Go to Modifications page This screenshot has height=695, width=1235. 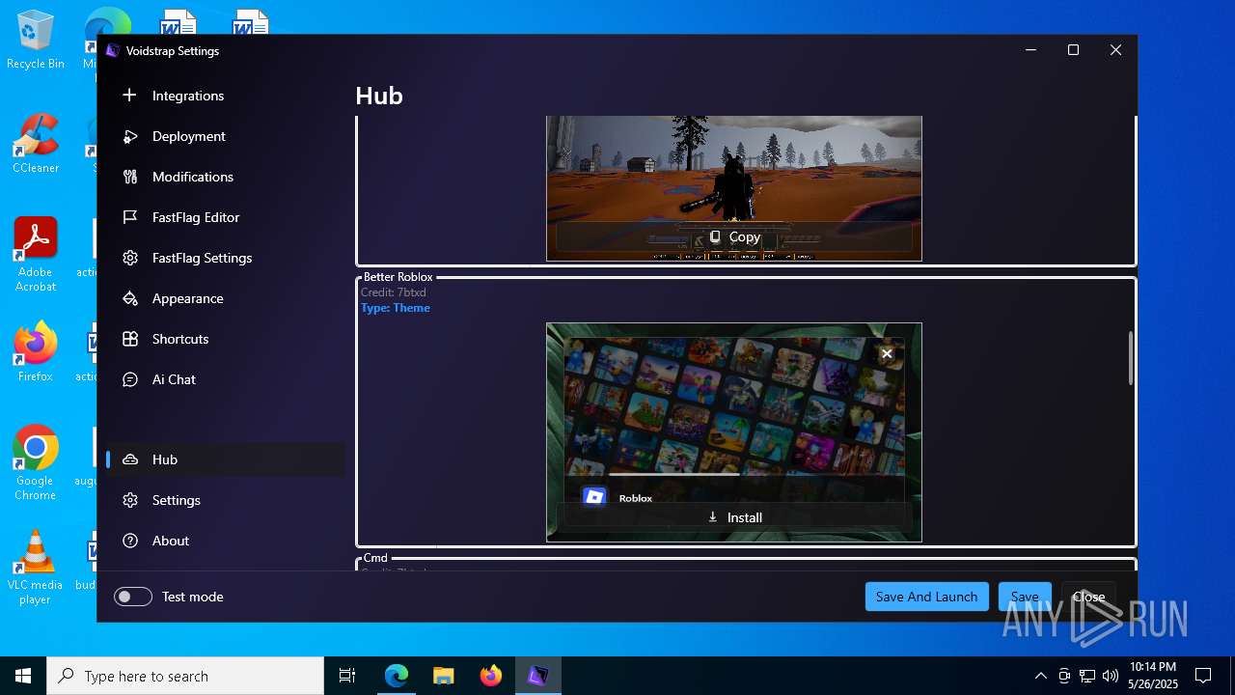tap(227, 177)
